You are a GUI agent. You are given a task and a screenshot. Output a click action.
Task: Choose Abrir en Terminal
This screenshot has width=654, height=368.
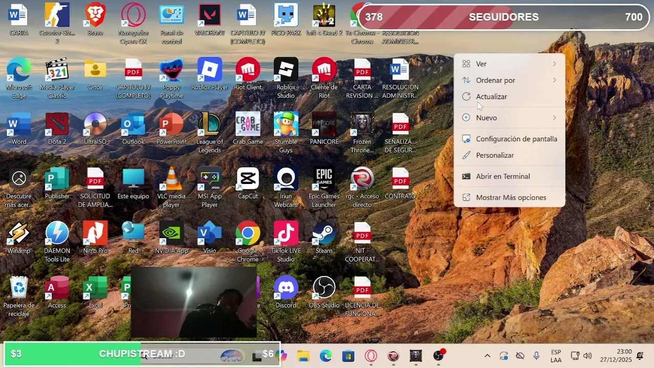tap(509, 176)
